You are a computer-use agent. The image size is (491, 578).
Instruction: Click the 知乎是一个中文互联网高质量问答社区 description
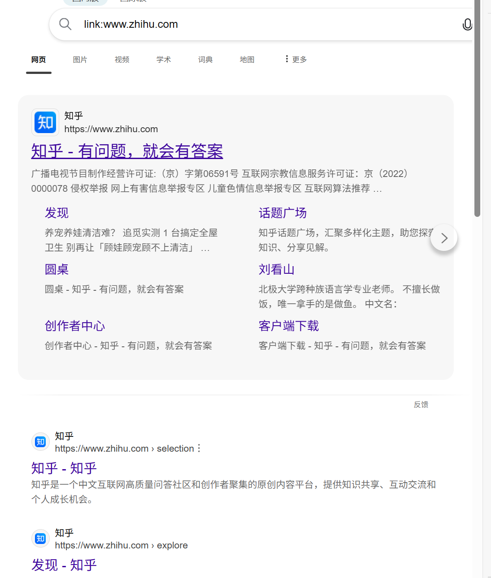click(x=234, y=492)
